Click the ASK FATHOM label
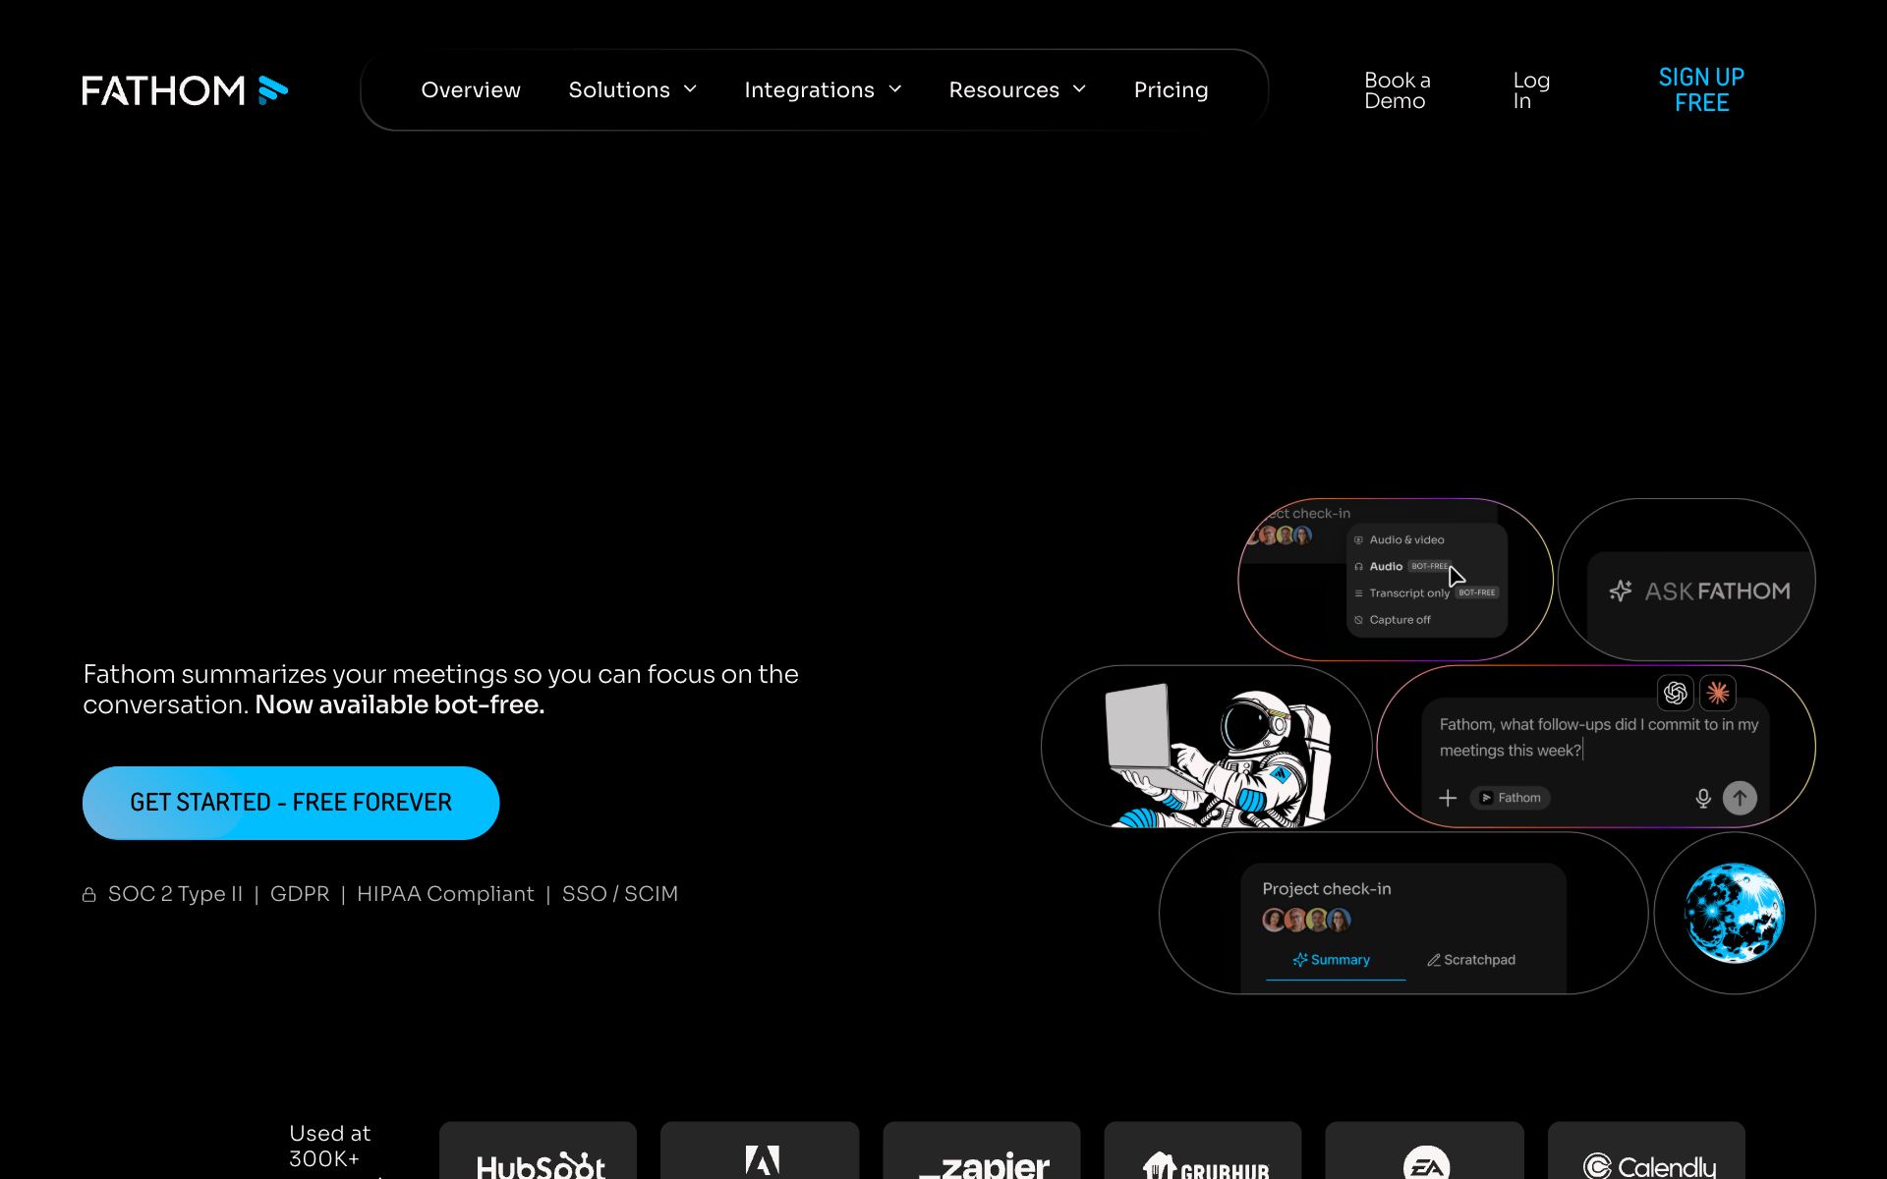The width and height of the screenshot is (1887, 1179). click(x=1718, y=590)
